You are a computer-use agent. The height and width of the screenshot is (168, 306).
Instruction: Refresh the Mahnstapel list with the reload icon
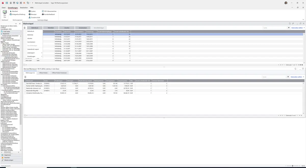click(290, 23)
